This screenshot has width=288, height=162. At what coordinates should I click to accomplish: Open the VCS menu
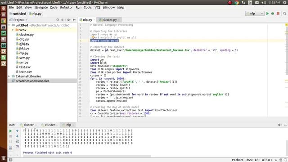pos(97,7)
